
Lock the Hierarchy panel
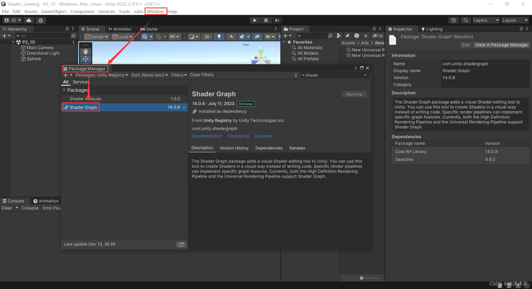67,29
